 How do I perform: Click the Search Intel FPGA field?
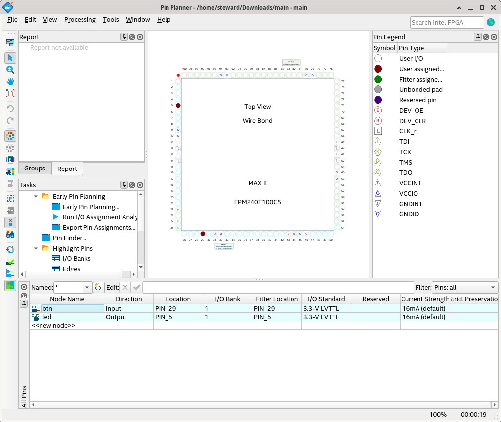(x=447, y=22)
